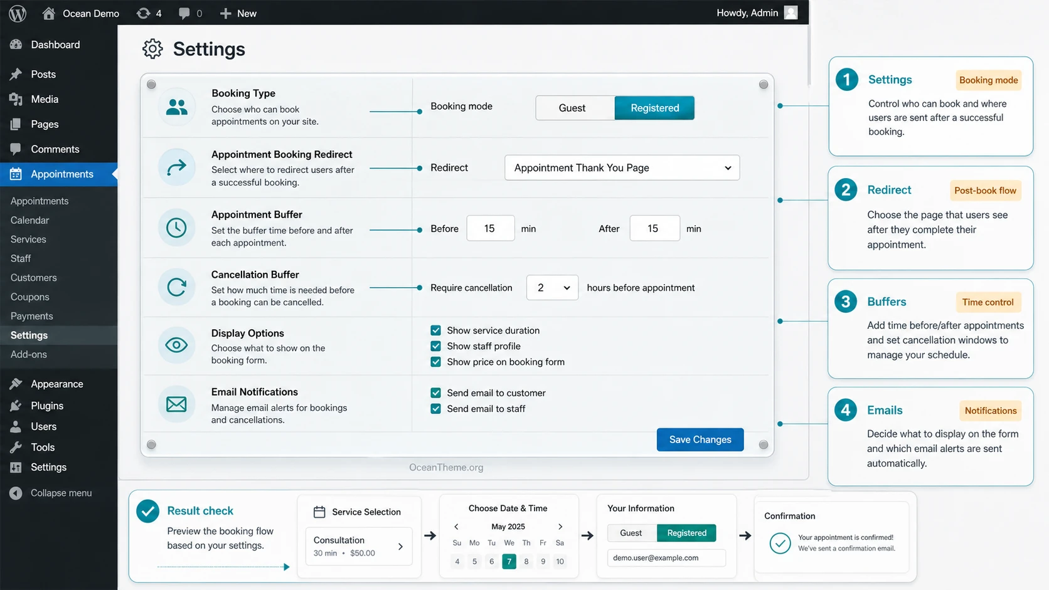
Task: Click the plus New icon in admin bar
Action: 225,13
